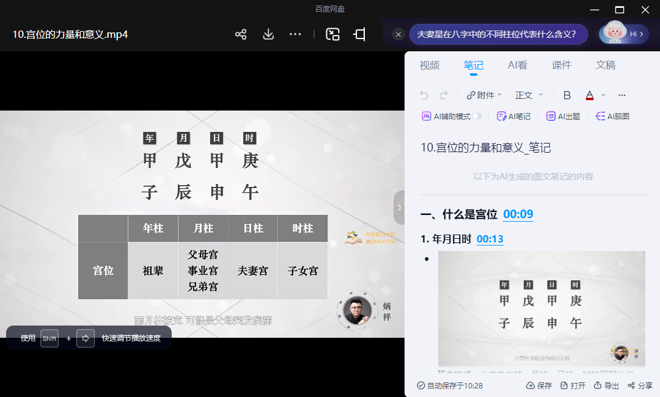Toggle bold formatting in the note editor

tap(566, 95)
